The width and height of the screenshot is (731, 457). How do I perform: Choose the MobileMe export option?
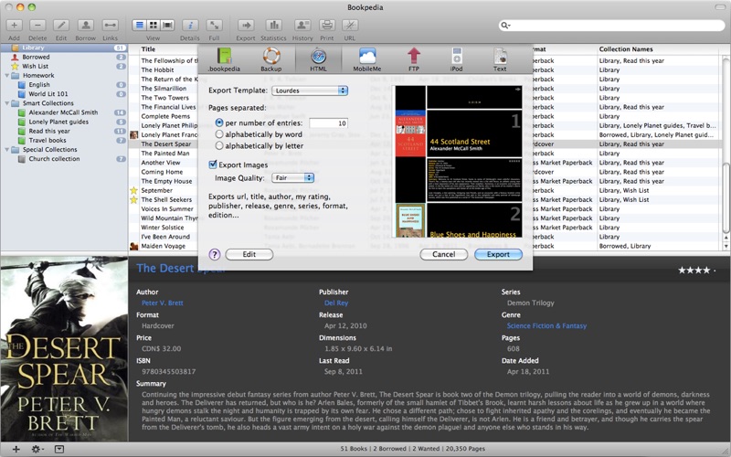366,57
